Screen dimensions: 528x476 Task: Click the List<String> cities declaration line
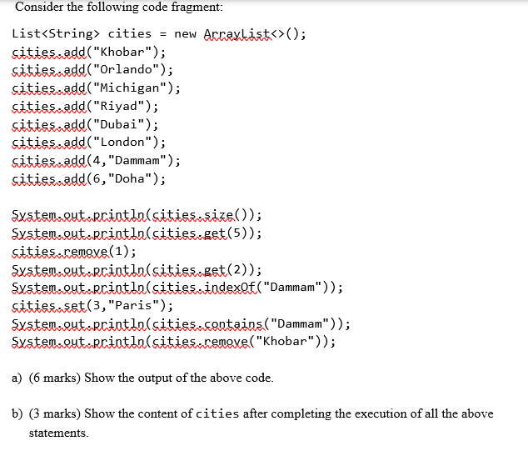click(x=159, y=34)
